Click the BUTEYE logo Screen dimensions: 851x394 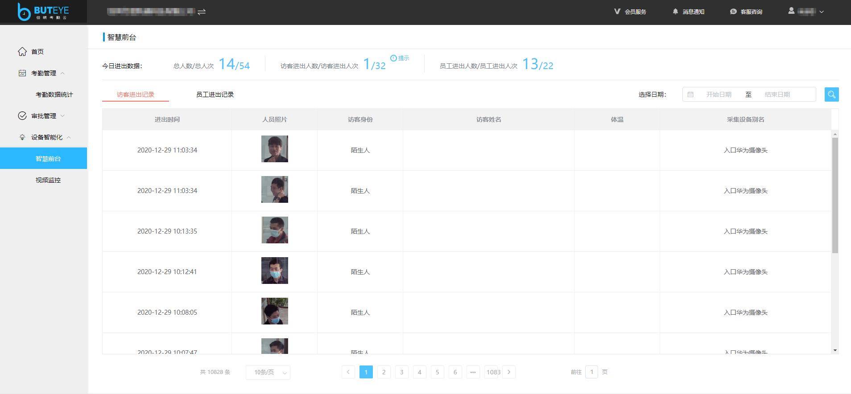(x=43, y=12)
